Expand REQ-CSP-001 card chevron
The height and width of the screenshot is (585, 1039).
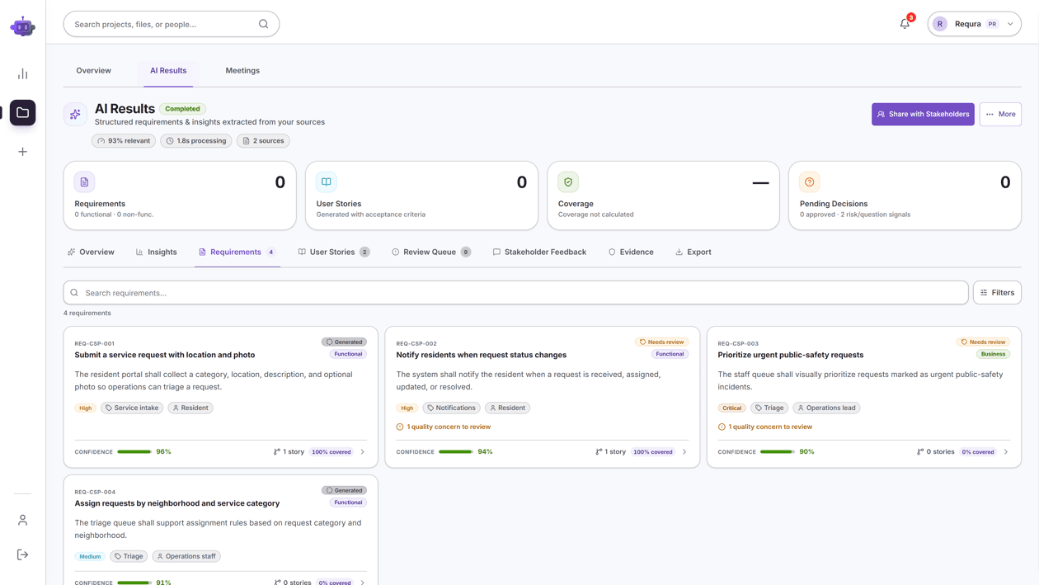pos(363,452)
